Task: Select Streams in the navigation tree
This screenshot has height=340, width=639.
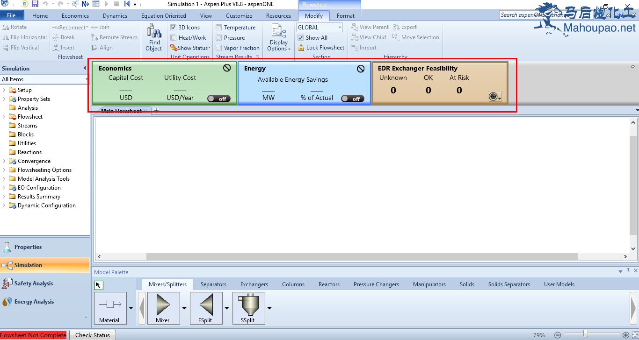Action: coord(28,126)
